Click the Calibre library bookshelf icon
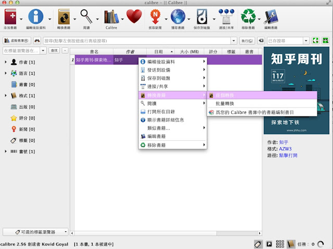This screenshot has width=333, height=249. pos(111,17)
